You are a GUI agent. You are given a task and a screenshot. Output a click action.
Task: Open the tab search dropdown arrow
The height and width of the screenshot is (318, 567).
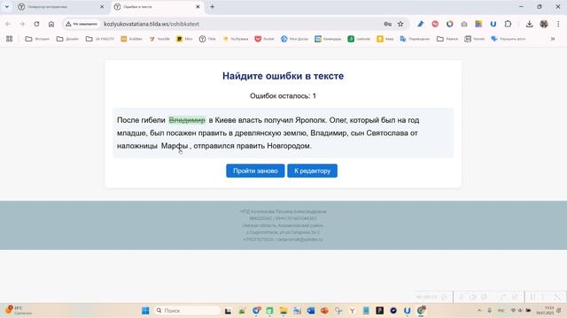pyautogui.click(x=7, y=7)
